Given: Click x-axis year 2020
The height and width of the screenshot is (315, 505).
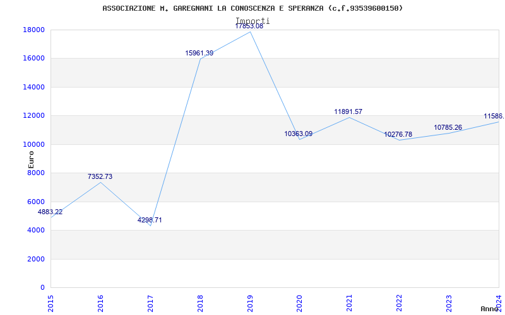Looking at the screenshot, I should [299, 303].
